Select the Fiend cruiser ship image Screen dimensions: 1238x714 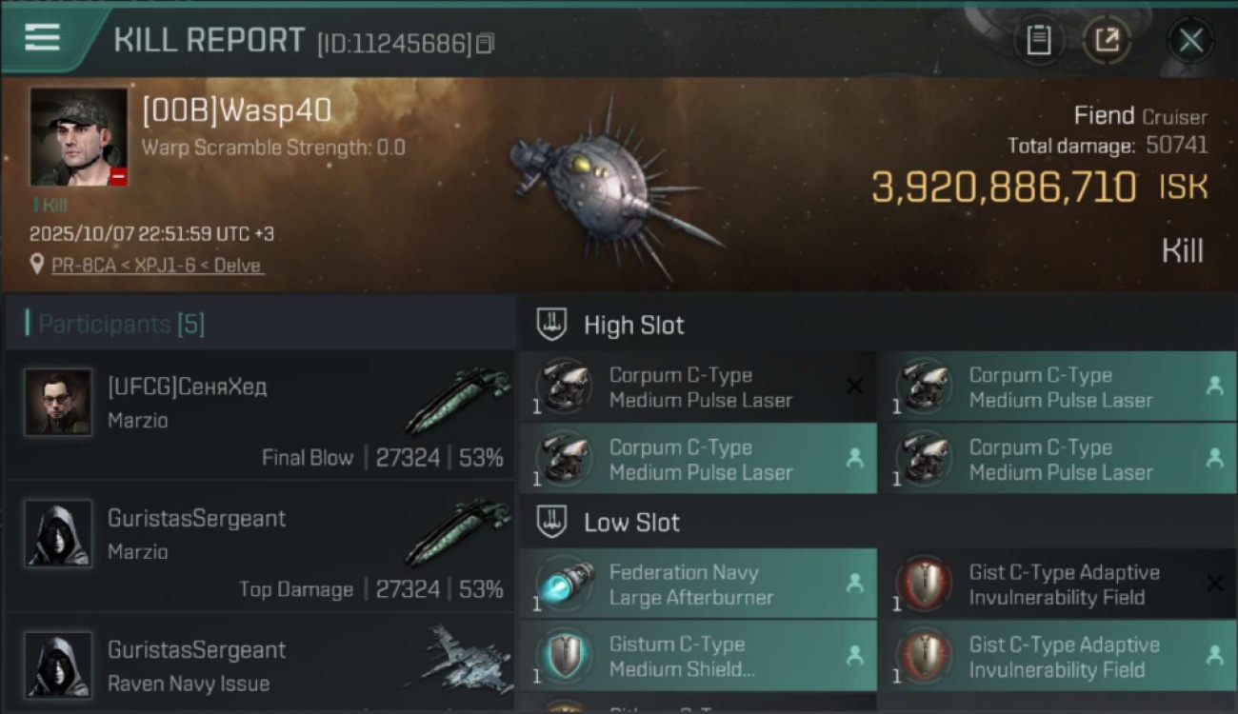tap(609, 187)
